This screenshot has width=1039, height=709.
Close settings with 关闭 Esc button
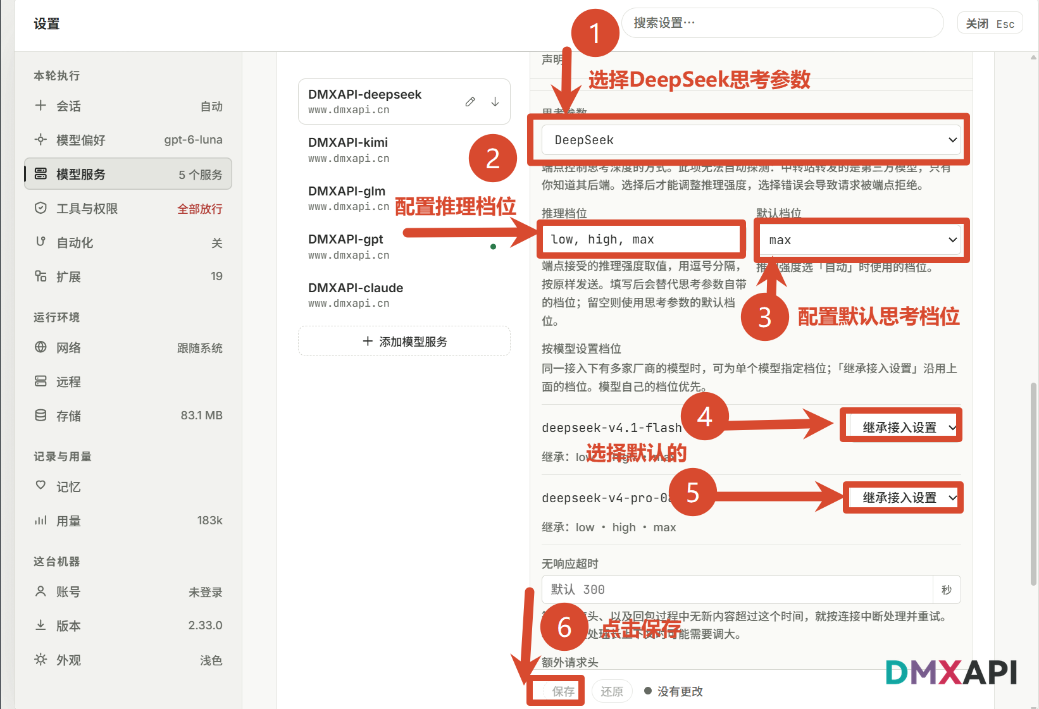pos(990,23)
